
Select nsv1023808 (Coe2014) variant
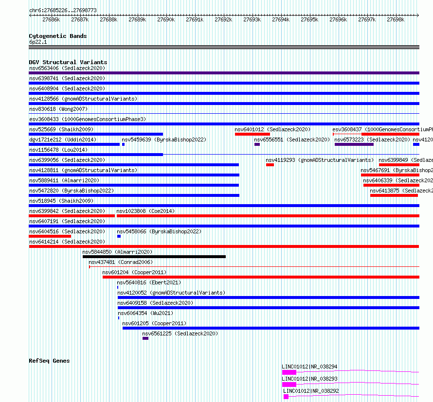[x=145, y=211]
